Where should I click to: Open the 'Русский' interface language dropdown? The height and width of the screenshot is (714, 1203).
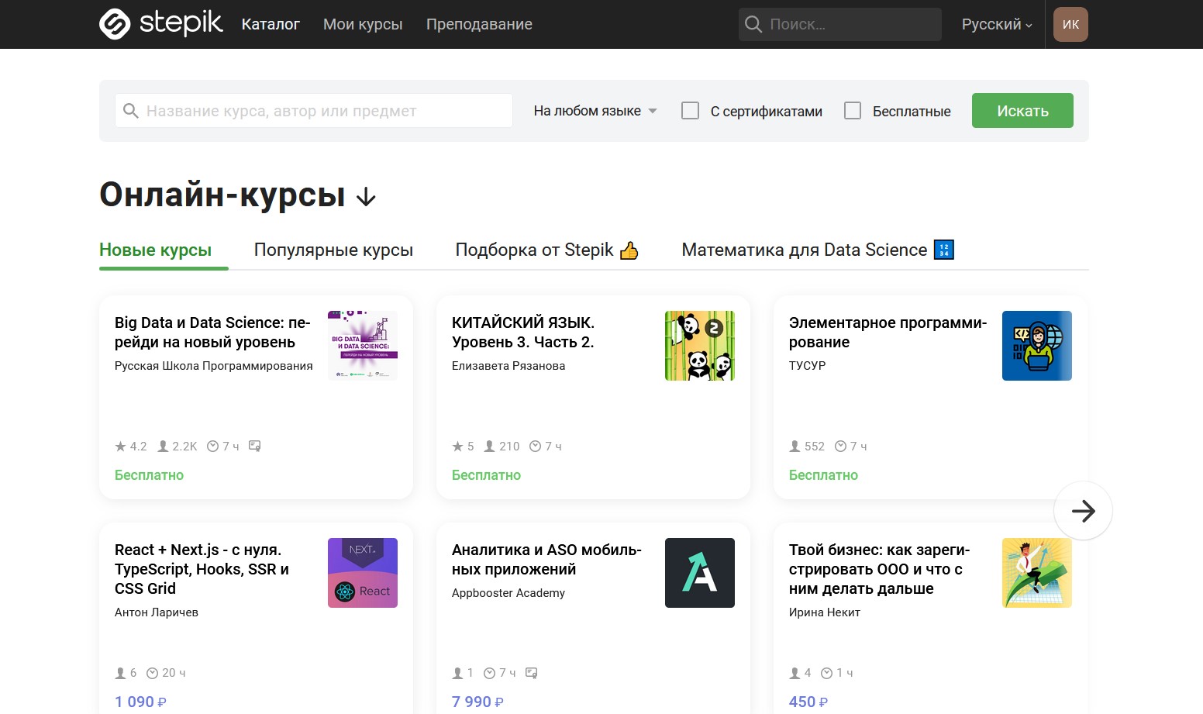pos(996,24)
